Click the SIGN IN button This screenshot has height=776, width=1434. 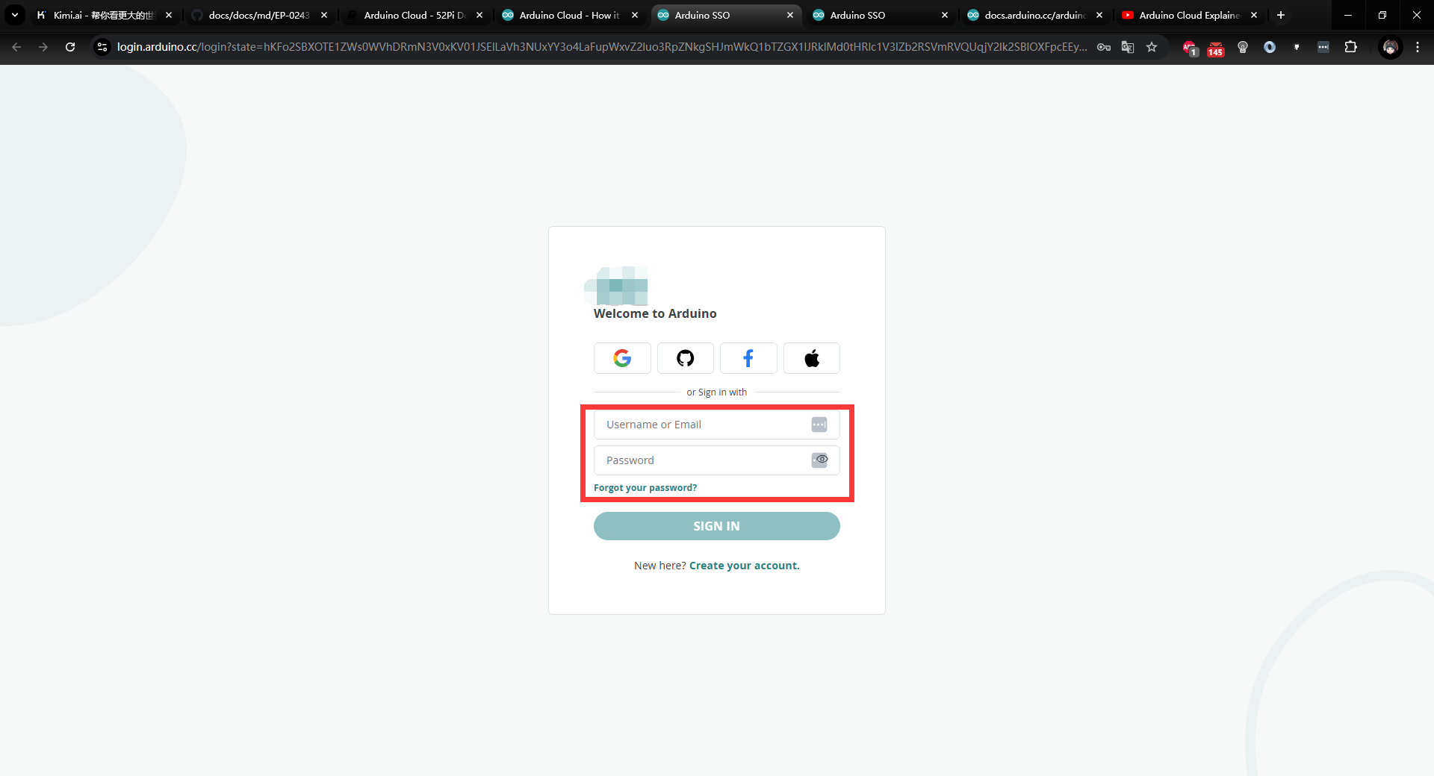(x=717, y=526)
